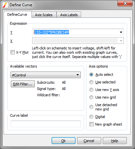The image size is (135, 149).
Task: Choose the Use selected radio button
Action: tap(91, 82)
